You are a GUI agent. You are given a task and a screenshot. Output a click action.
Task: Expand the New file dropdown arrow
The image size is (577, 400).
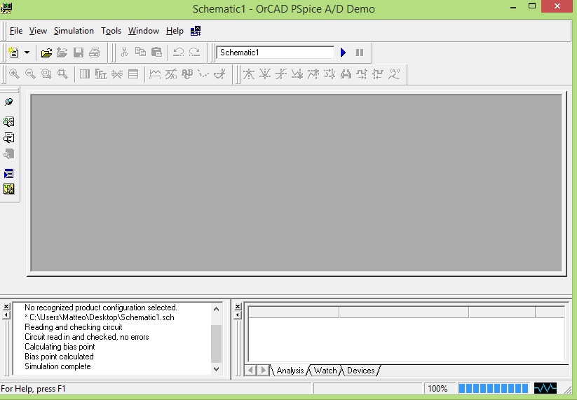click(27, 53)
